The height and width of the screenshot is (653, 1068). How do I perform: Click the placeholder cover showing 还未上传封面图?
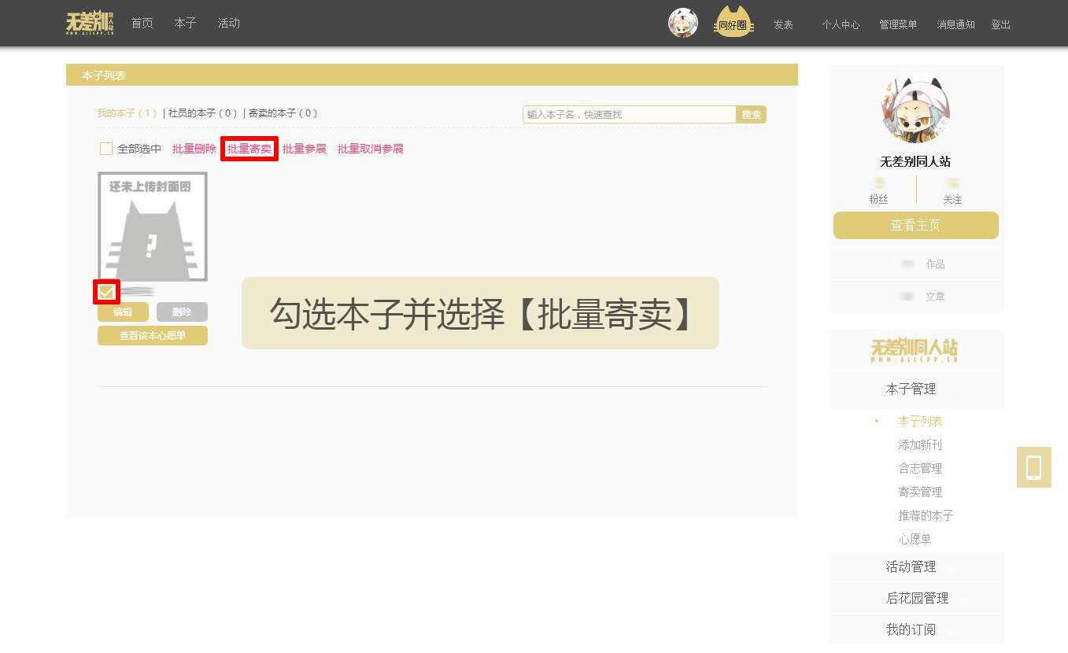[152, 225]
